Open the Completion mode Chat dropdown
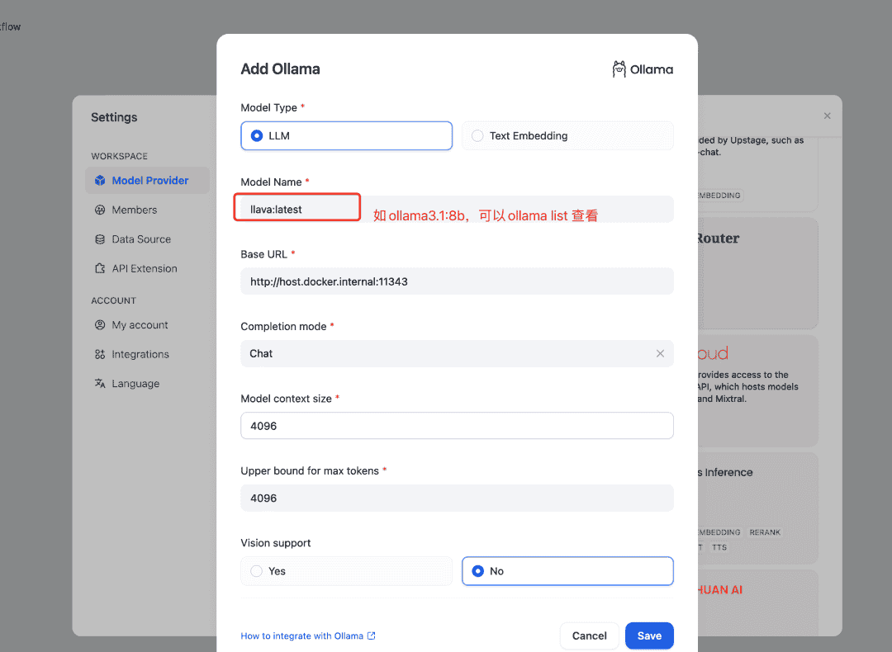Screen dimensions: 892x652 coord(446,353)
